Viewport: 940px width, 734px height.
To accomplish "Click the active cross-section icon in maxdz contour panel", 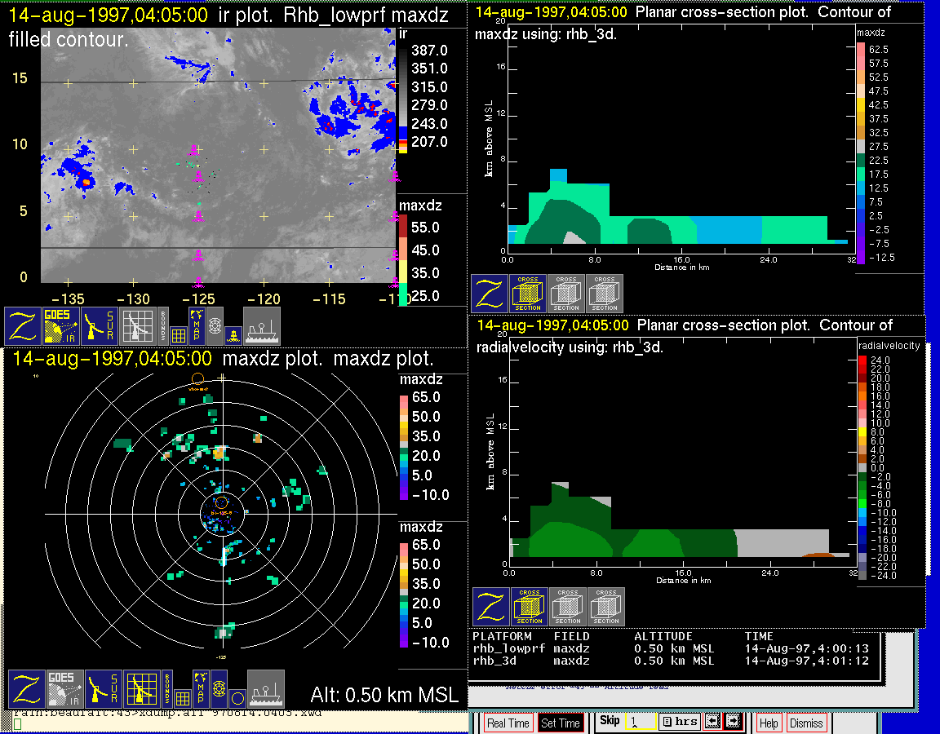I will point(528,294).
